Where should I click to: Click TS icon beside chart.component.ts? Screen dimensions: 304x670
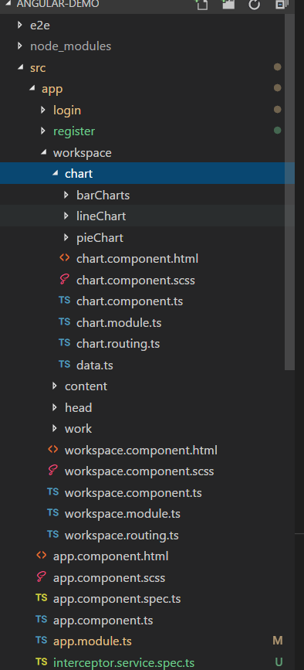pyautogui.click(x=64, y=301)
